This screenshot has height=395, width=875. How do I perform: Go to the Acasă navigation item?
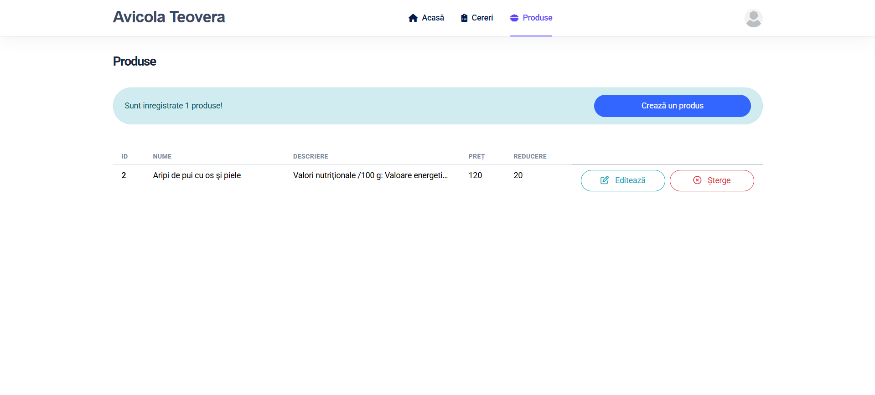(433, 18)
